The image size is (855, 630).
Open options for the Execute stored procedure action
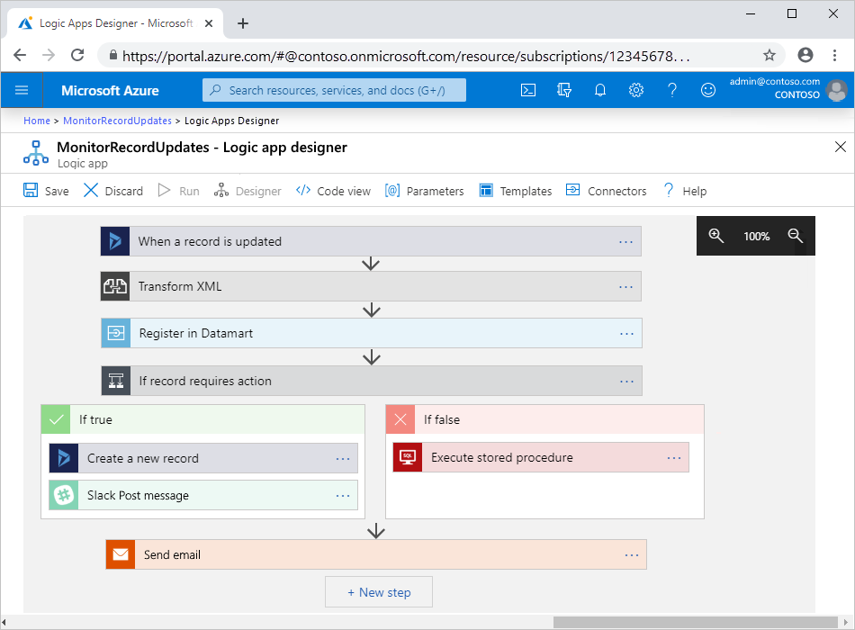click(x=674, y=457)
